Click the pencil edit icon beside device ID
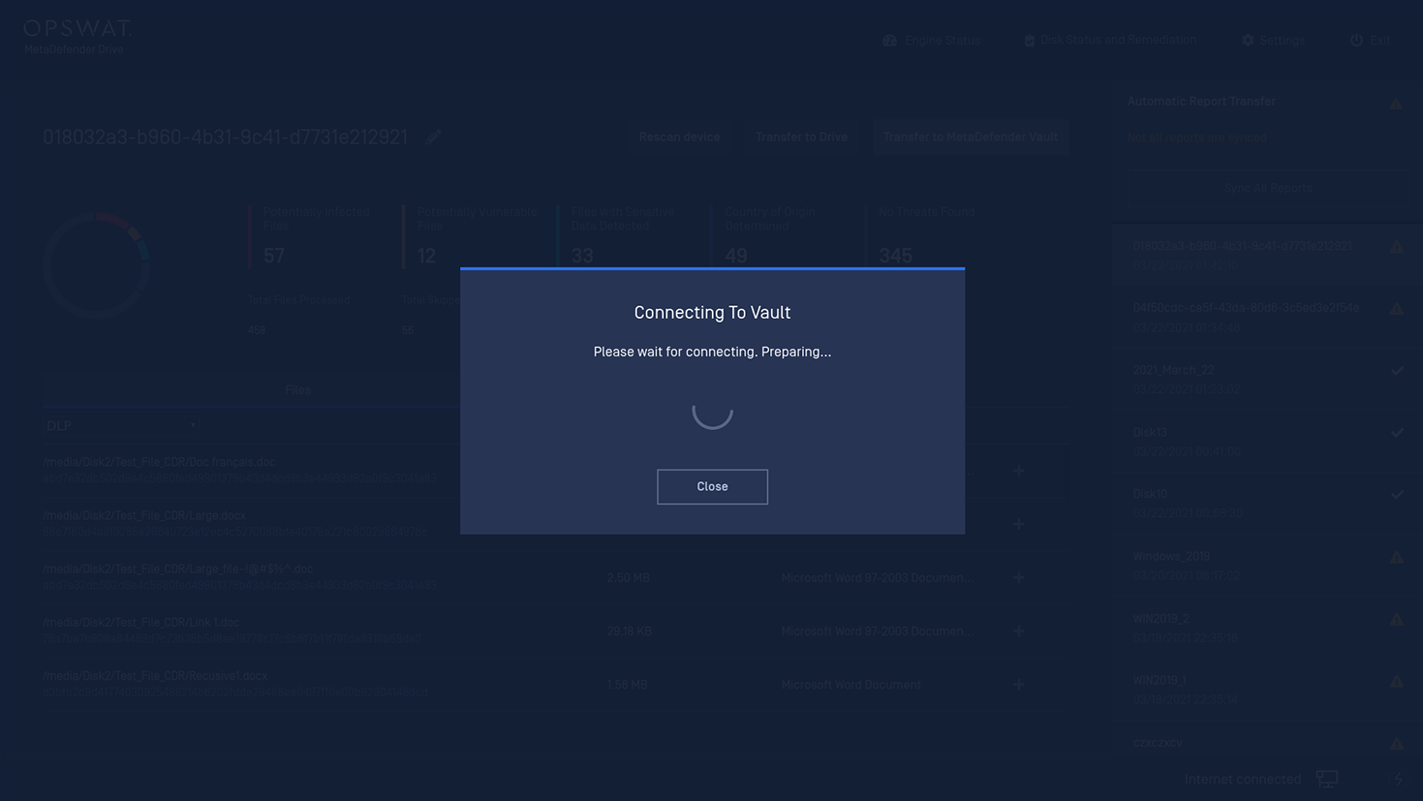This screenshot has width=1423, height=801. click(433, 138)
